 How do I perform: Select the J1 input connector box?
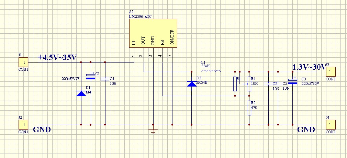pos(23,62)
